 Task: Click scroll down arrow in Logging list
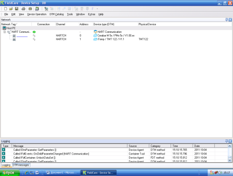(230, 160)
